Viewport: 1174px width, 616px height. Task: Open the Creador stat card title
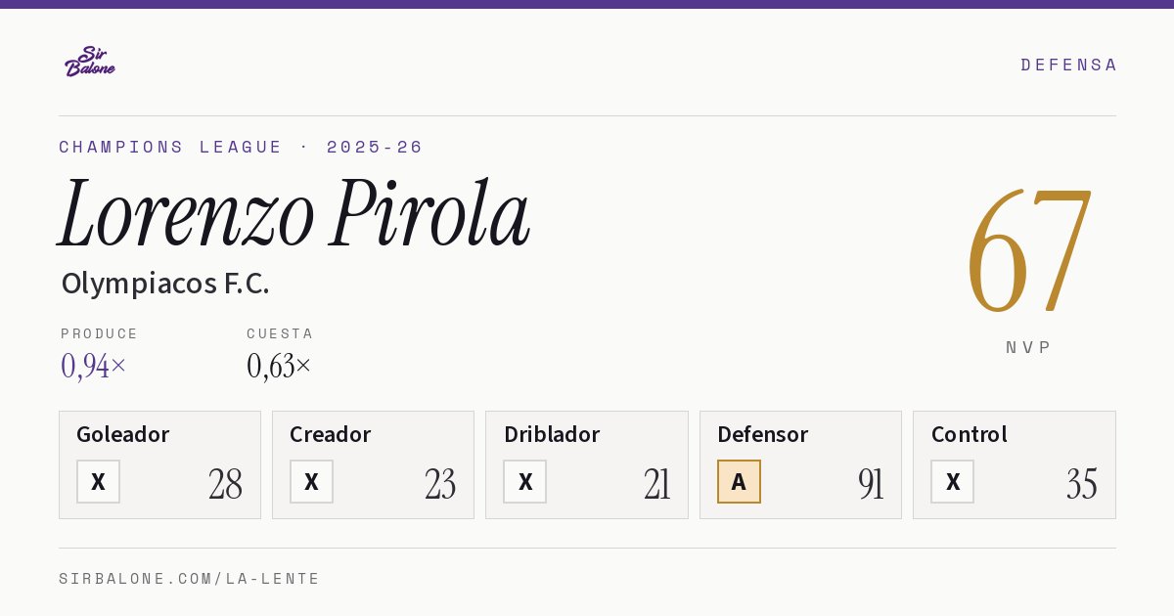(x=330, y=434)
